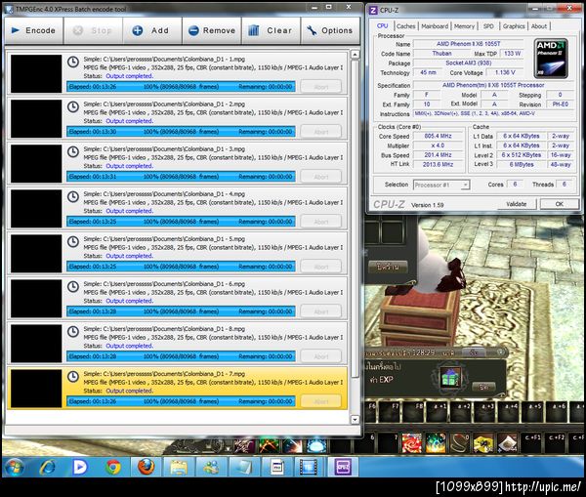Remove the selected job with Remove

click(x=212, y=30)
